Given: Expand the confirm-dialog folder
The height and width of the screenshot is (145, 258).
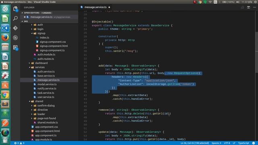Looking at the screenshot, I should 32,106.
